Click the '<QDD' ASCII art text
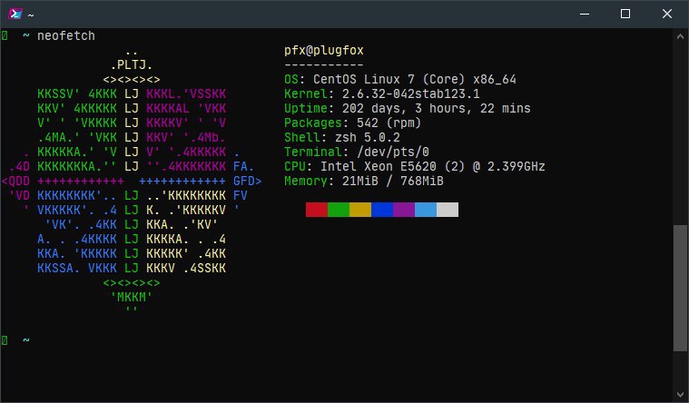This screenshot has width=689, height=403. pos(15,181)
